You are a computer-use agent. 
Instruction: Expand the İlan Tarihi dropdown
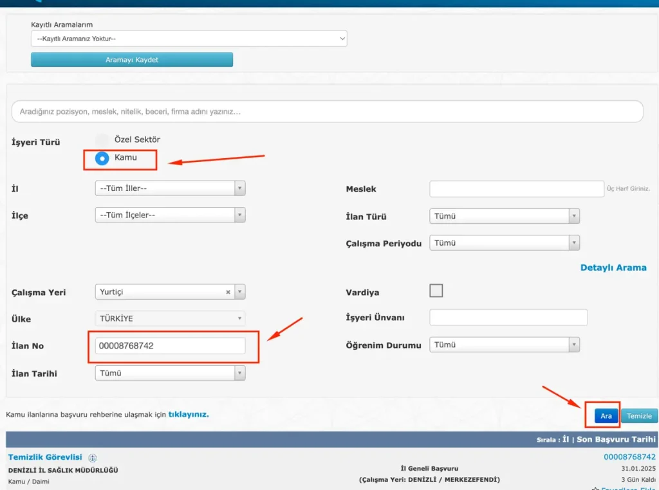(x=170, y=373)
